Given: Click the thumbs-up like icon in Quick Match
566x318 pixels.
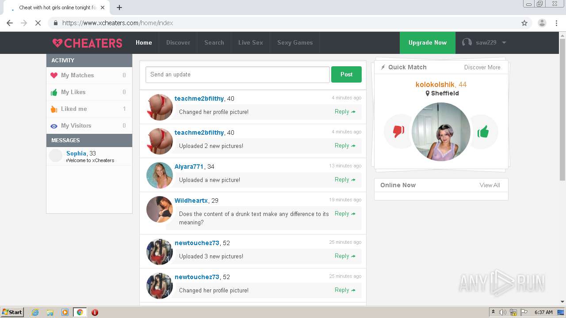Looking at the screenshot, I should (x=483, y=132).
